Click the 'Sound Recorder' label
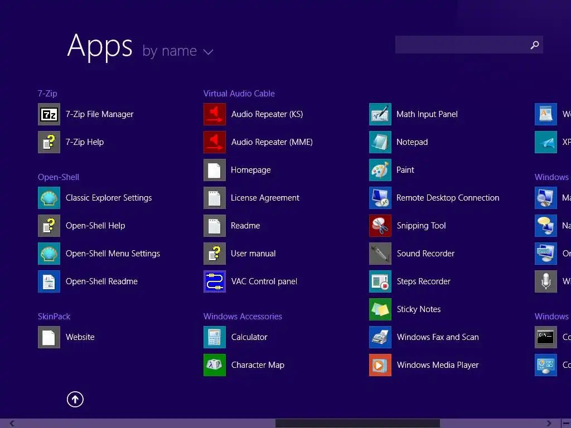Image resolution: width=571 pixels, height=428 pixels. pyautogui.click(x=425, y=254)
